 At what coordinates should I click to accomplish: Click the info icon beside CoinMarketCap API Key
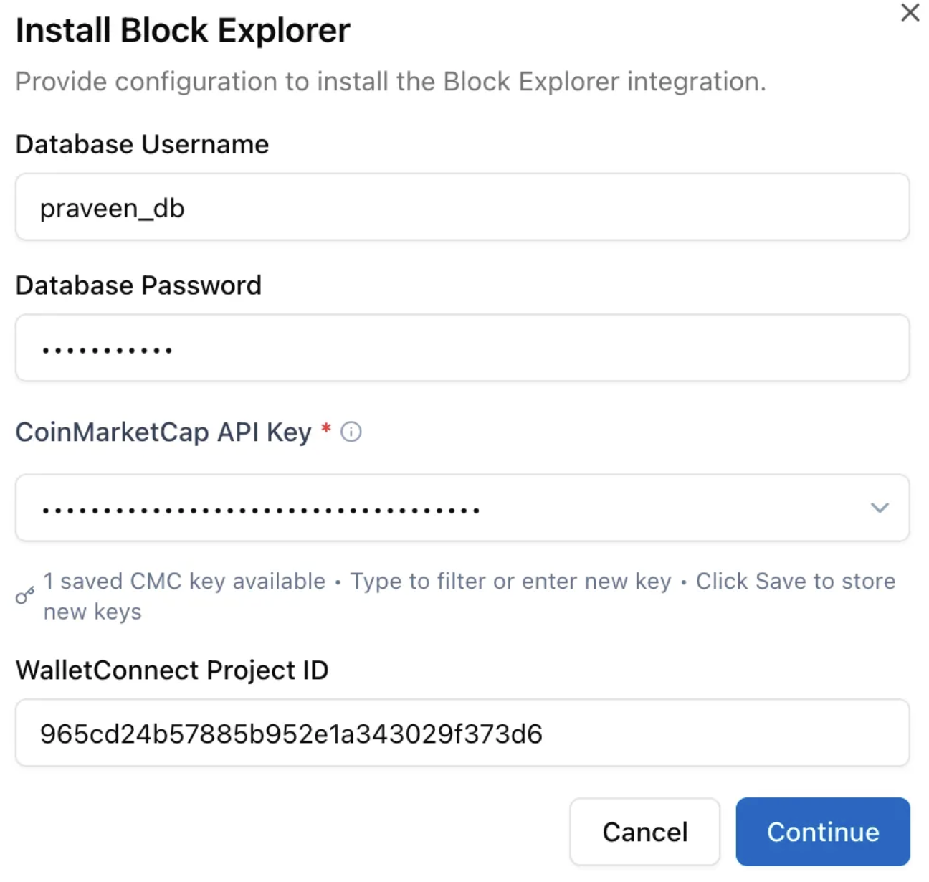tap(351, 432)
